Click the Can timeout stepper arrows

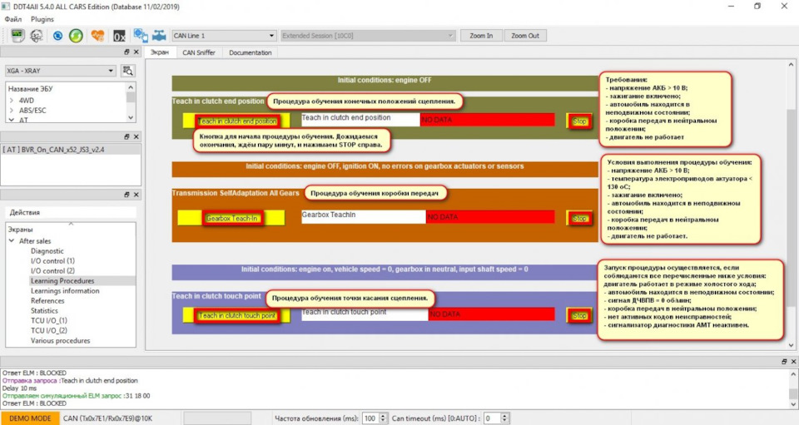point(504,418)
